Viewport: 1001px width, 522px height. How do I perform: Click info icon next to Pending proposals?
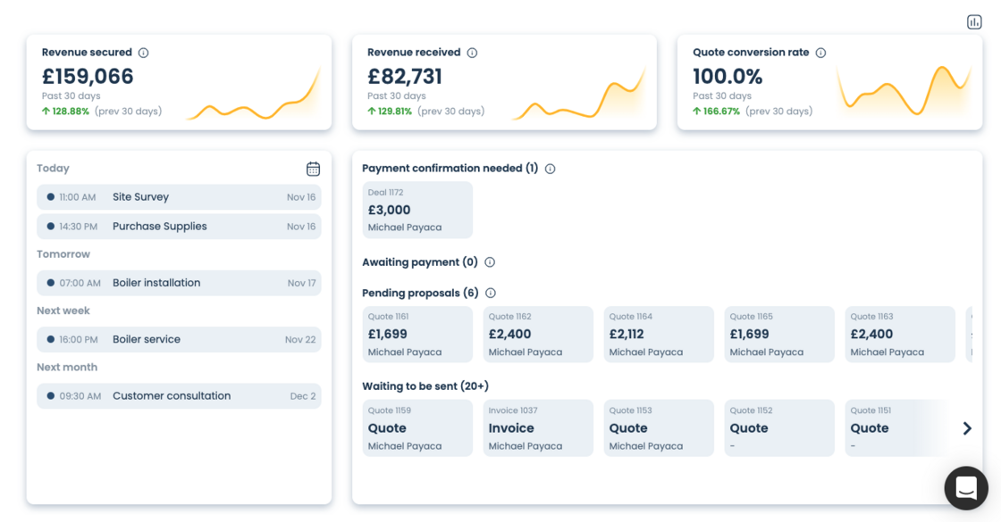pyautogui.click(x=490, y=293)
